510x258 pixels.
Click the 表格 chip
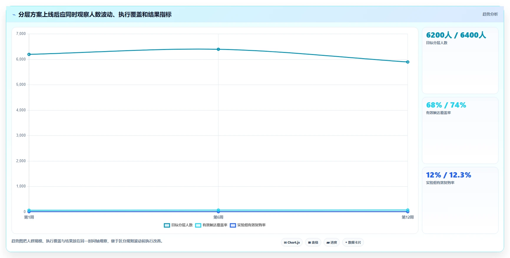[313, 242]
